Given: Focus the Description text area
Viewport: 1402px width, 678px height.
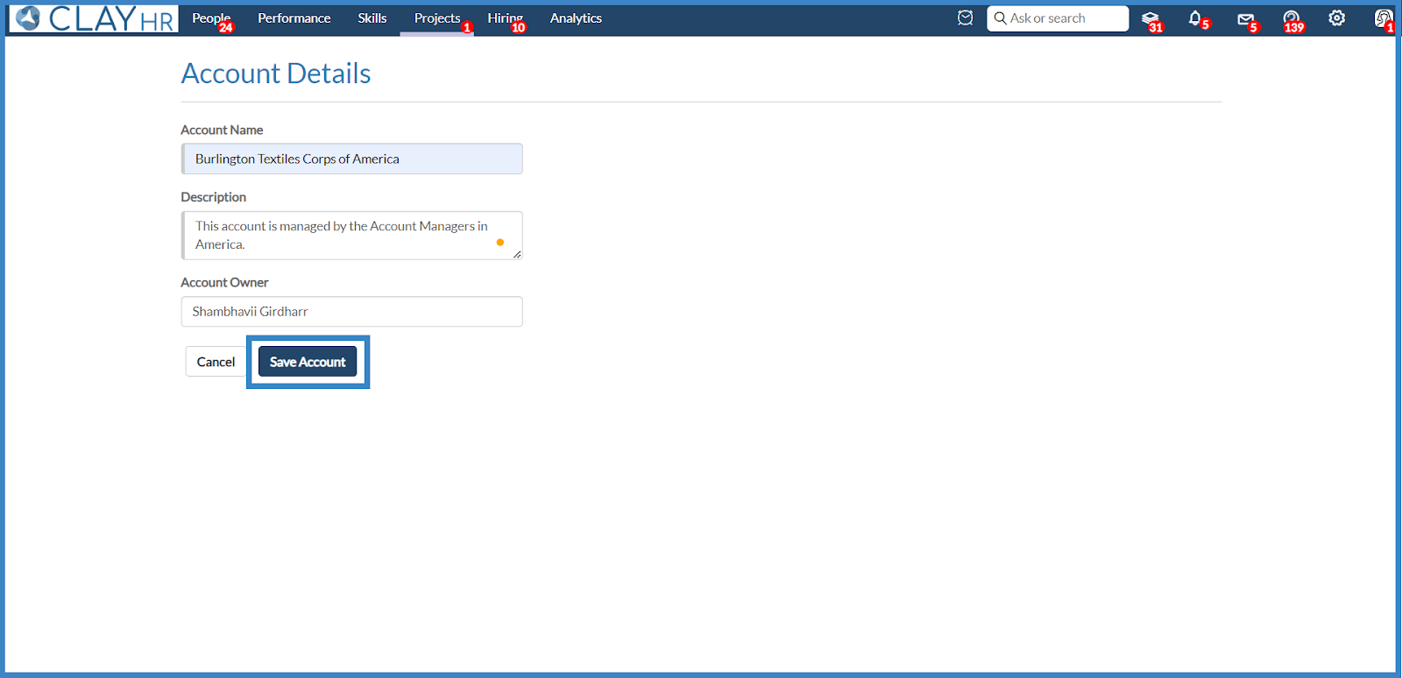Looking at the screenshot, I should tap(352, 236).
